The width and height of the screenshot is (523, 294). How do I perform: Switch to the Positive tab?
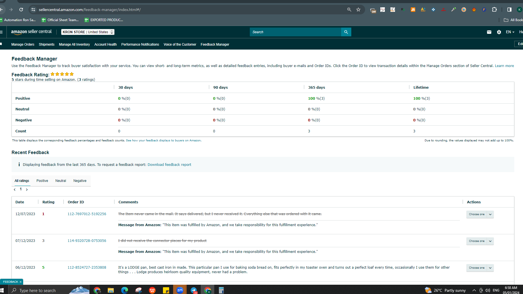pos(42,181)
